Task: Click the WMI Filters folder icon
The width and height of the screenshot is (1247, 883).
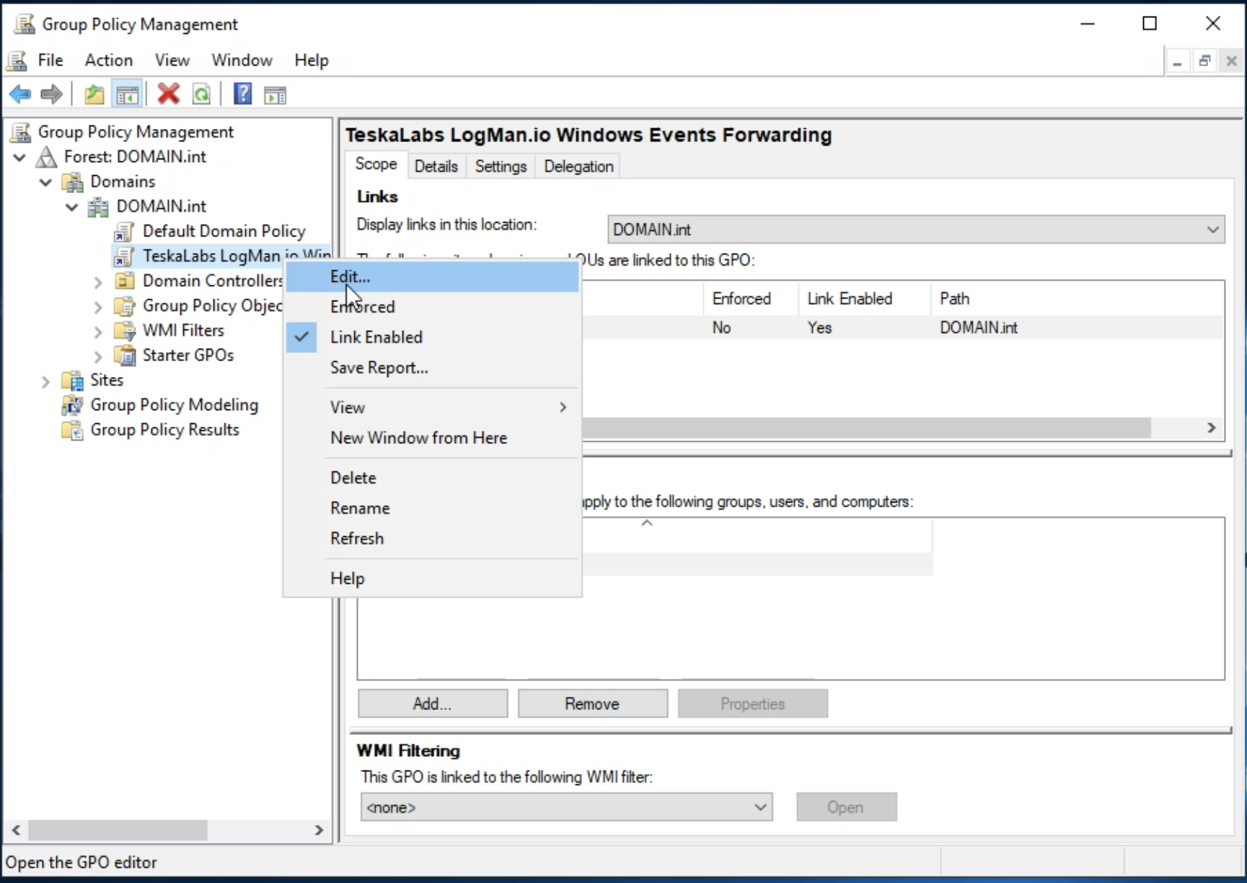Action: click(x=124, y=330)
